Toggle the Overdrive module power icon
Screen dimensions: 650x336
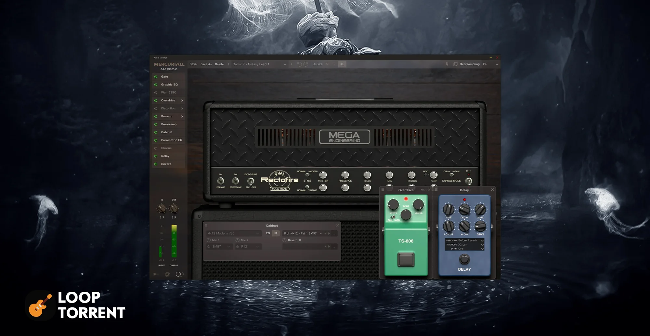tap(156, 100)
